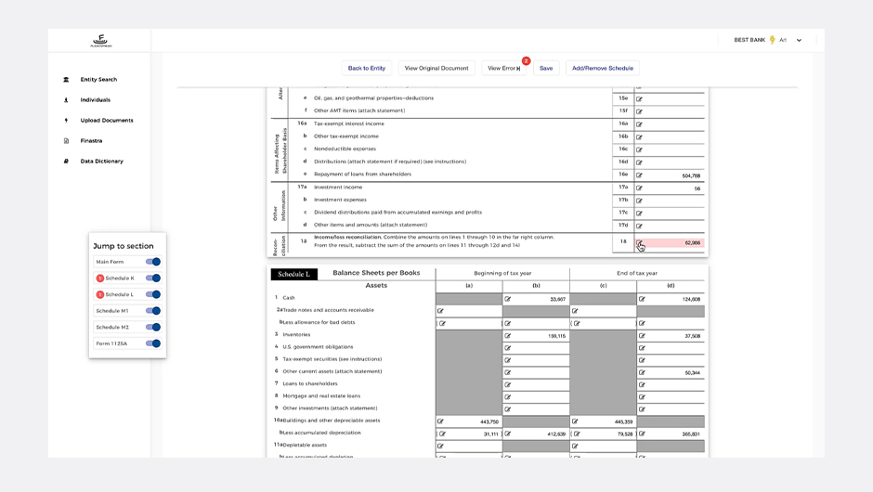This screenshot has height=492, width=873.
Task: Click Cash column d value 124,608
Action: 691,300
